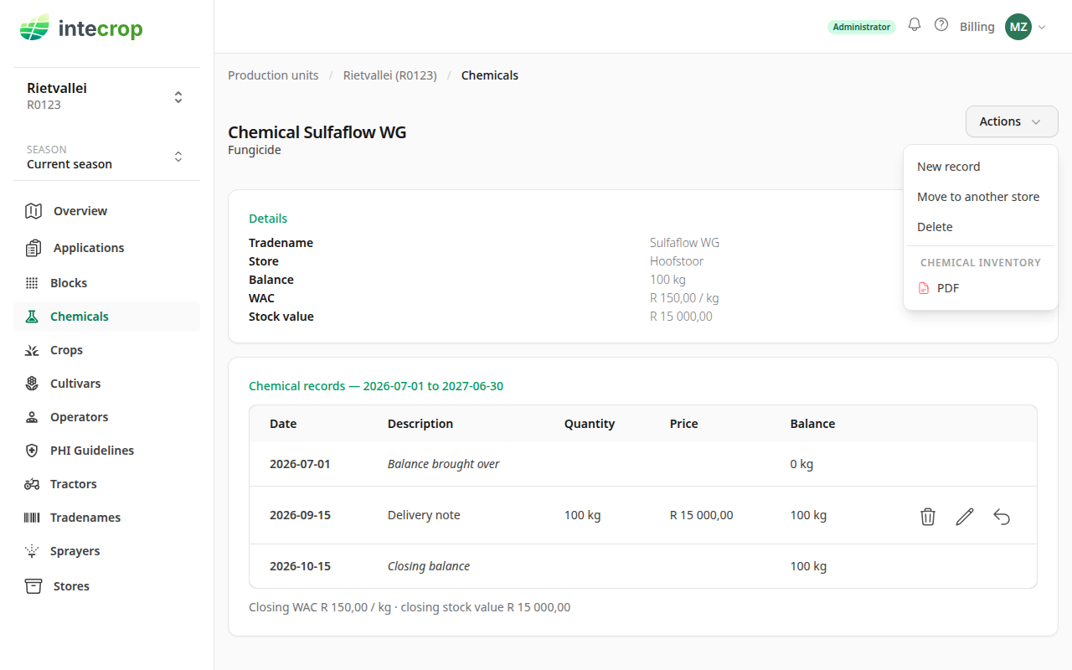Click the Operators person icon

[32, 417]
